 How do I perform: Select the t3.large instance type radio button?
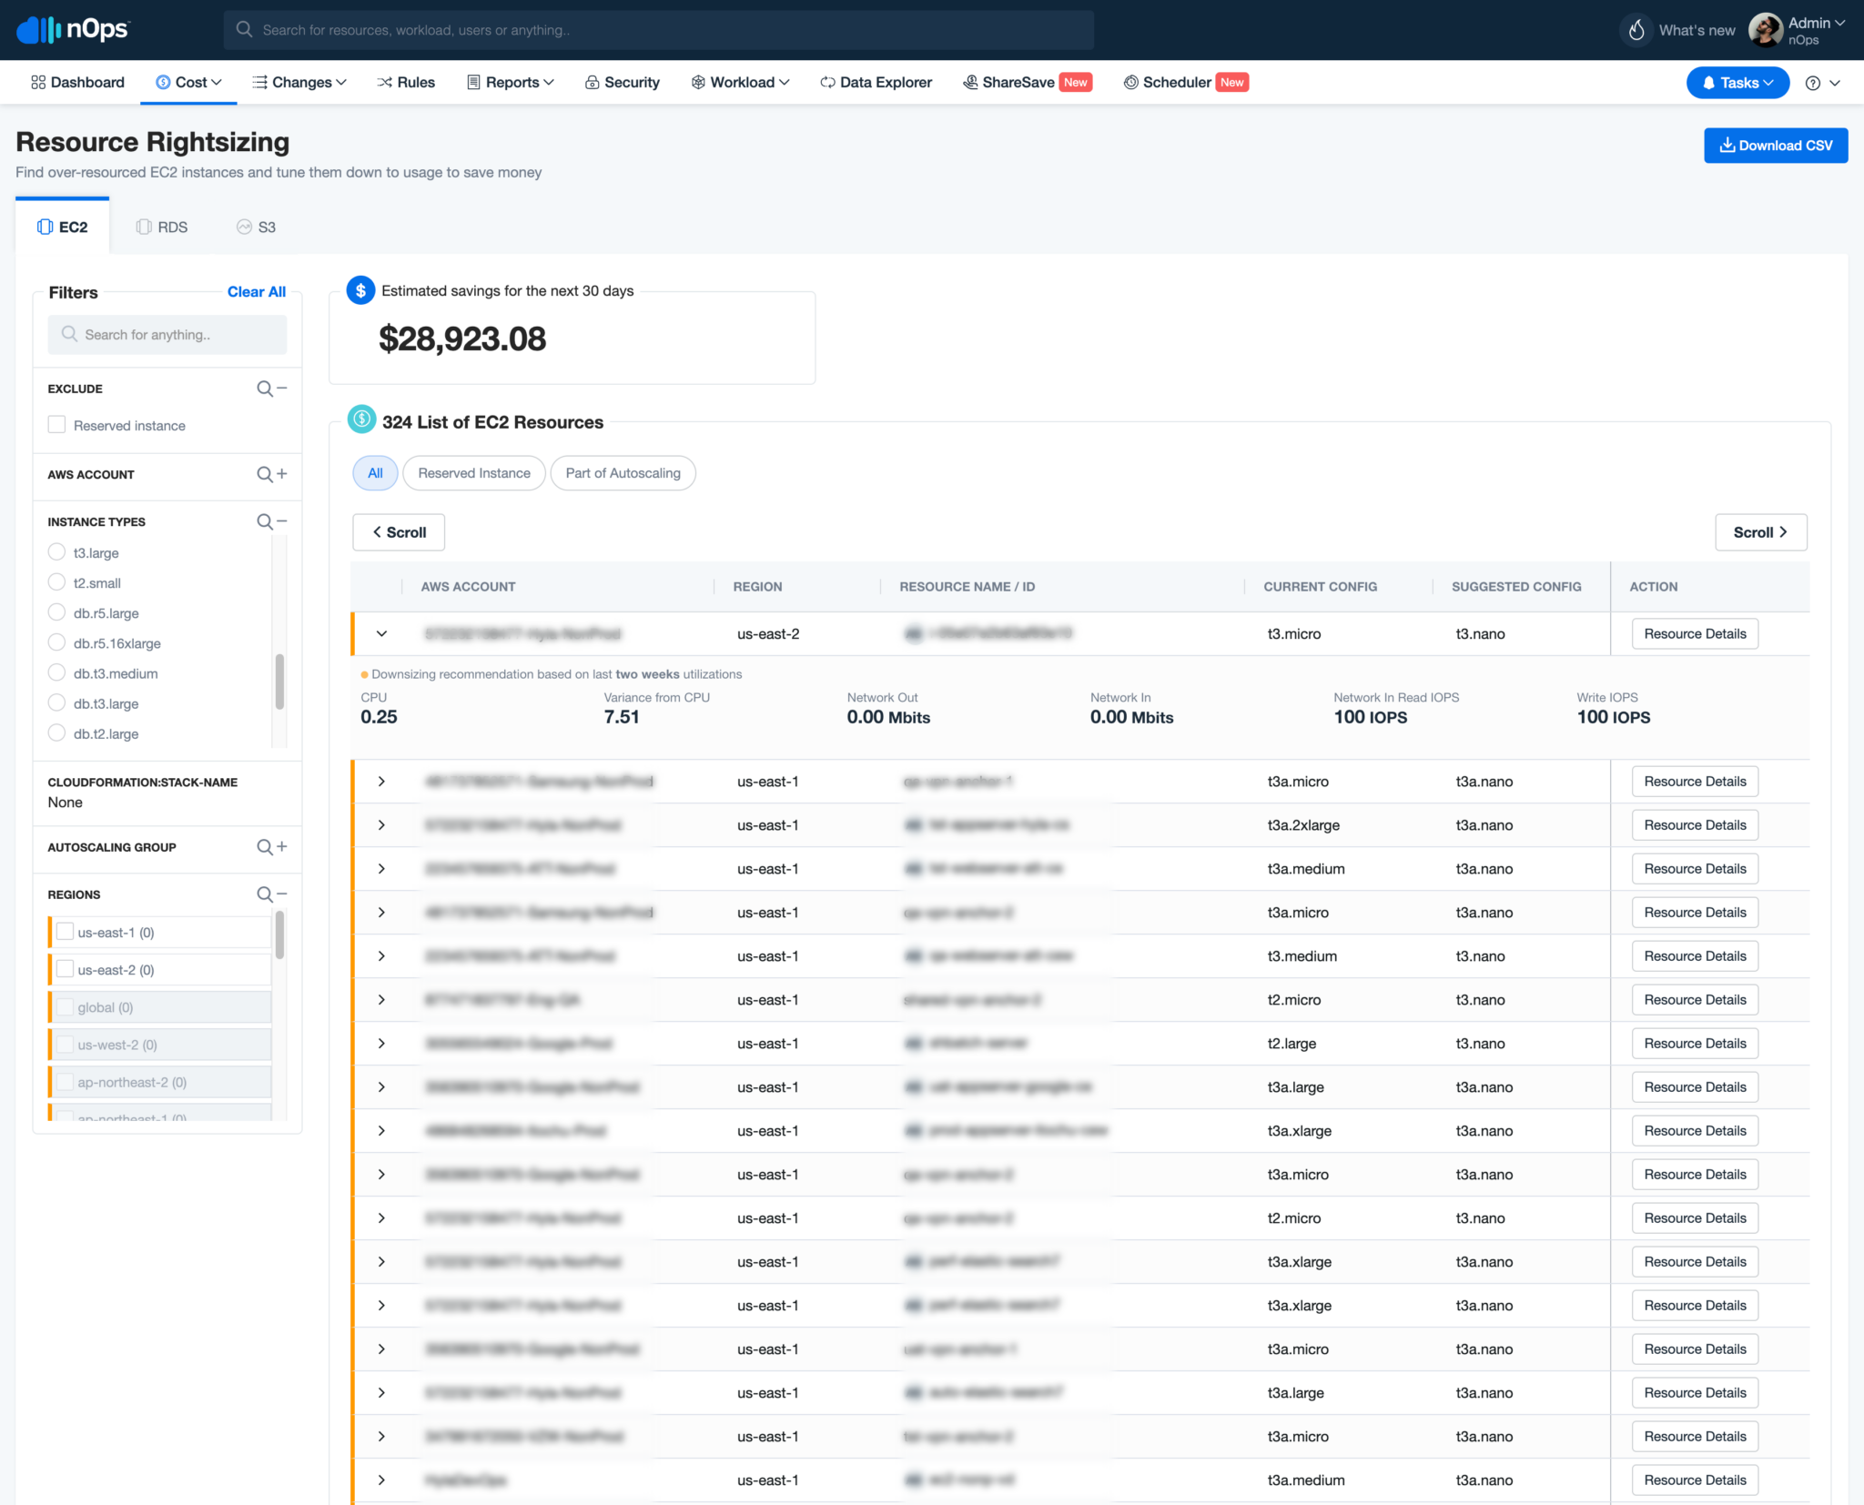pos(56,552)
